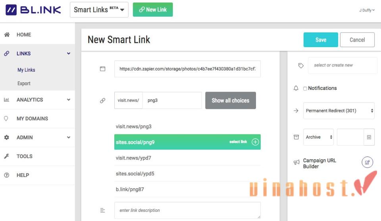Click the tags select or create field
The image size is (381, 221).
point(343,65)
